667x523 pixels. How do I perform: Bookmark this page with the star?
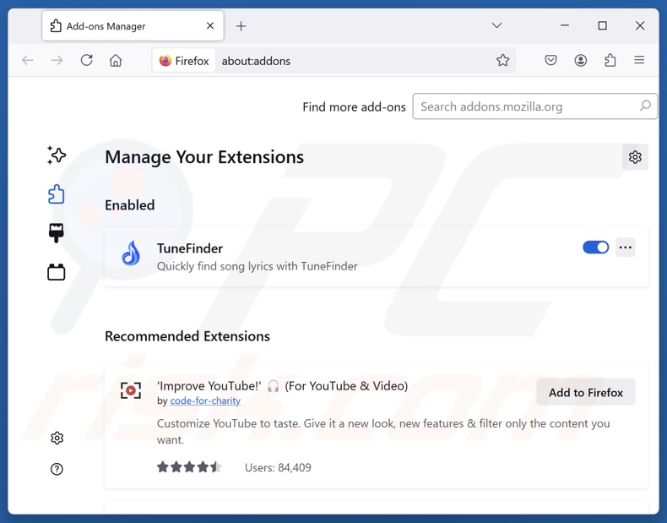tap(503, 61)
